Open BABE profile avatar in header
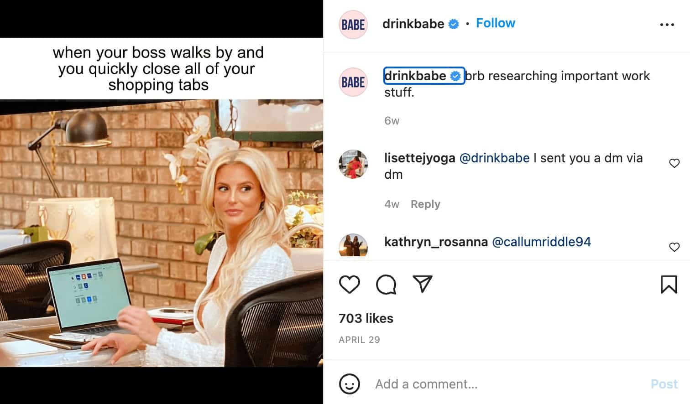The width and height of the screenshot is (690, 404). pos(353,25)
